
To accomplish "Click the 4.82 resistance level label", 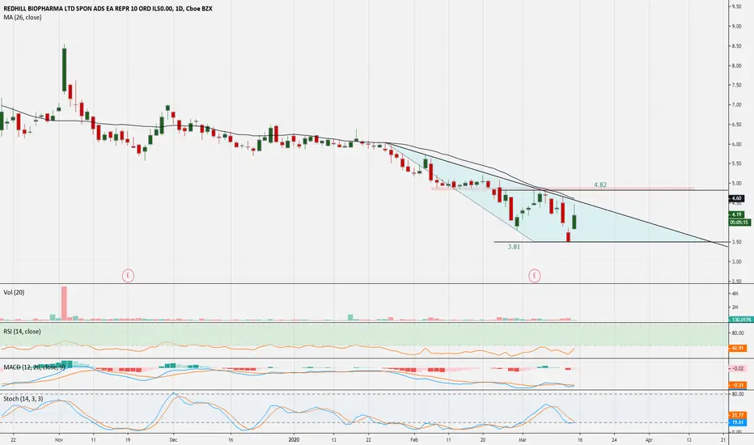I will (x=600, y=184).
